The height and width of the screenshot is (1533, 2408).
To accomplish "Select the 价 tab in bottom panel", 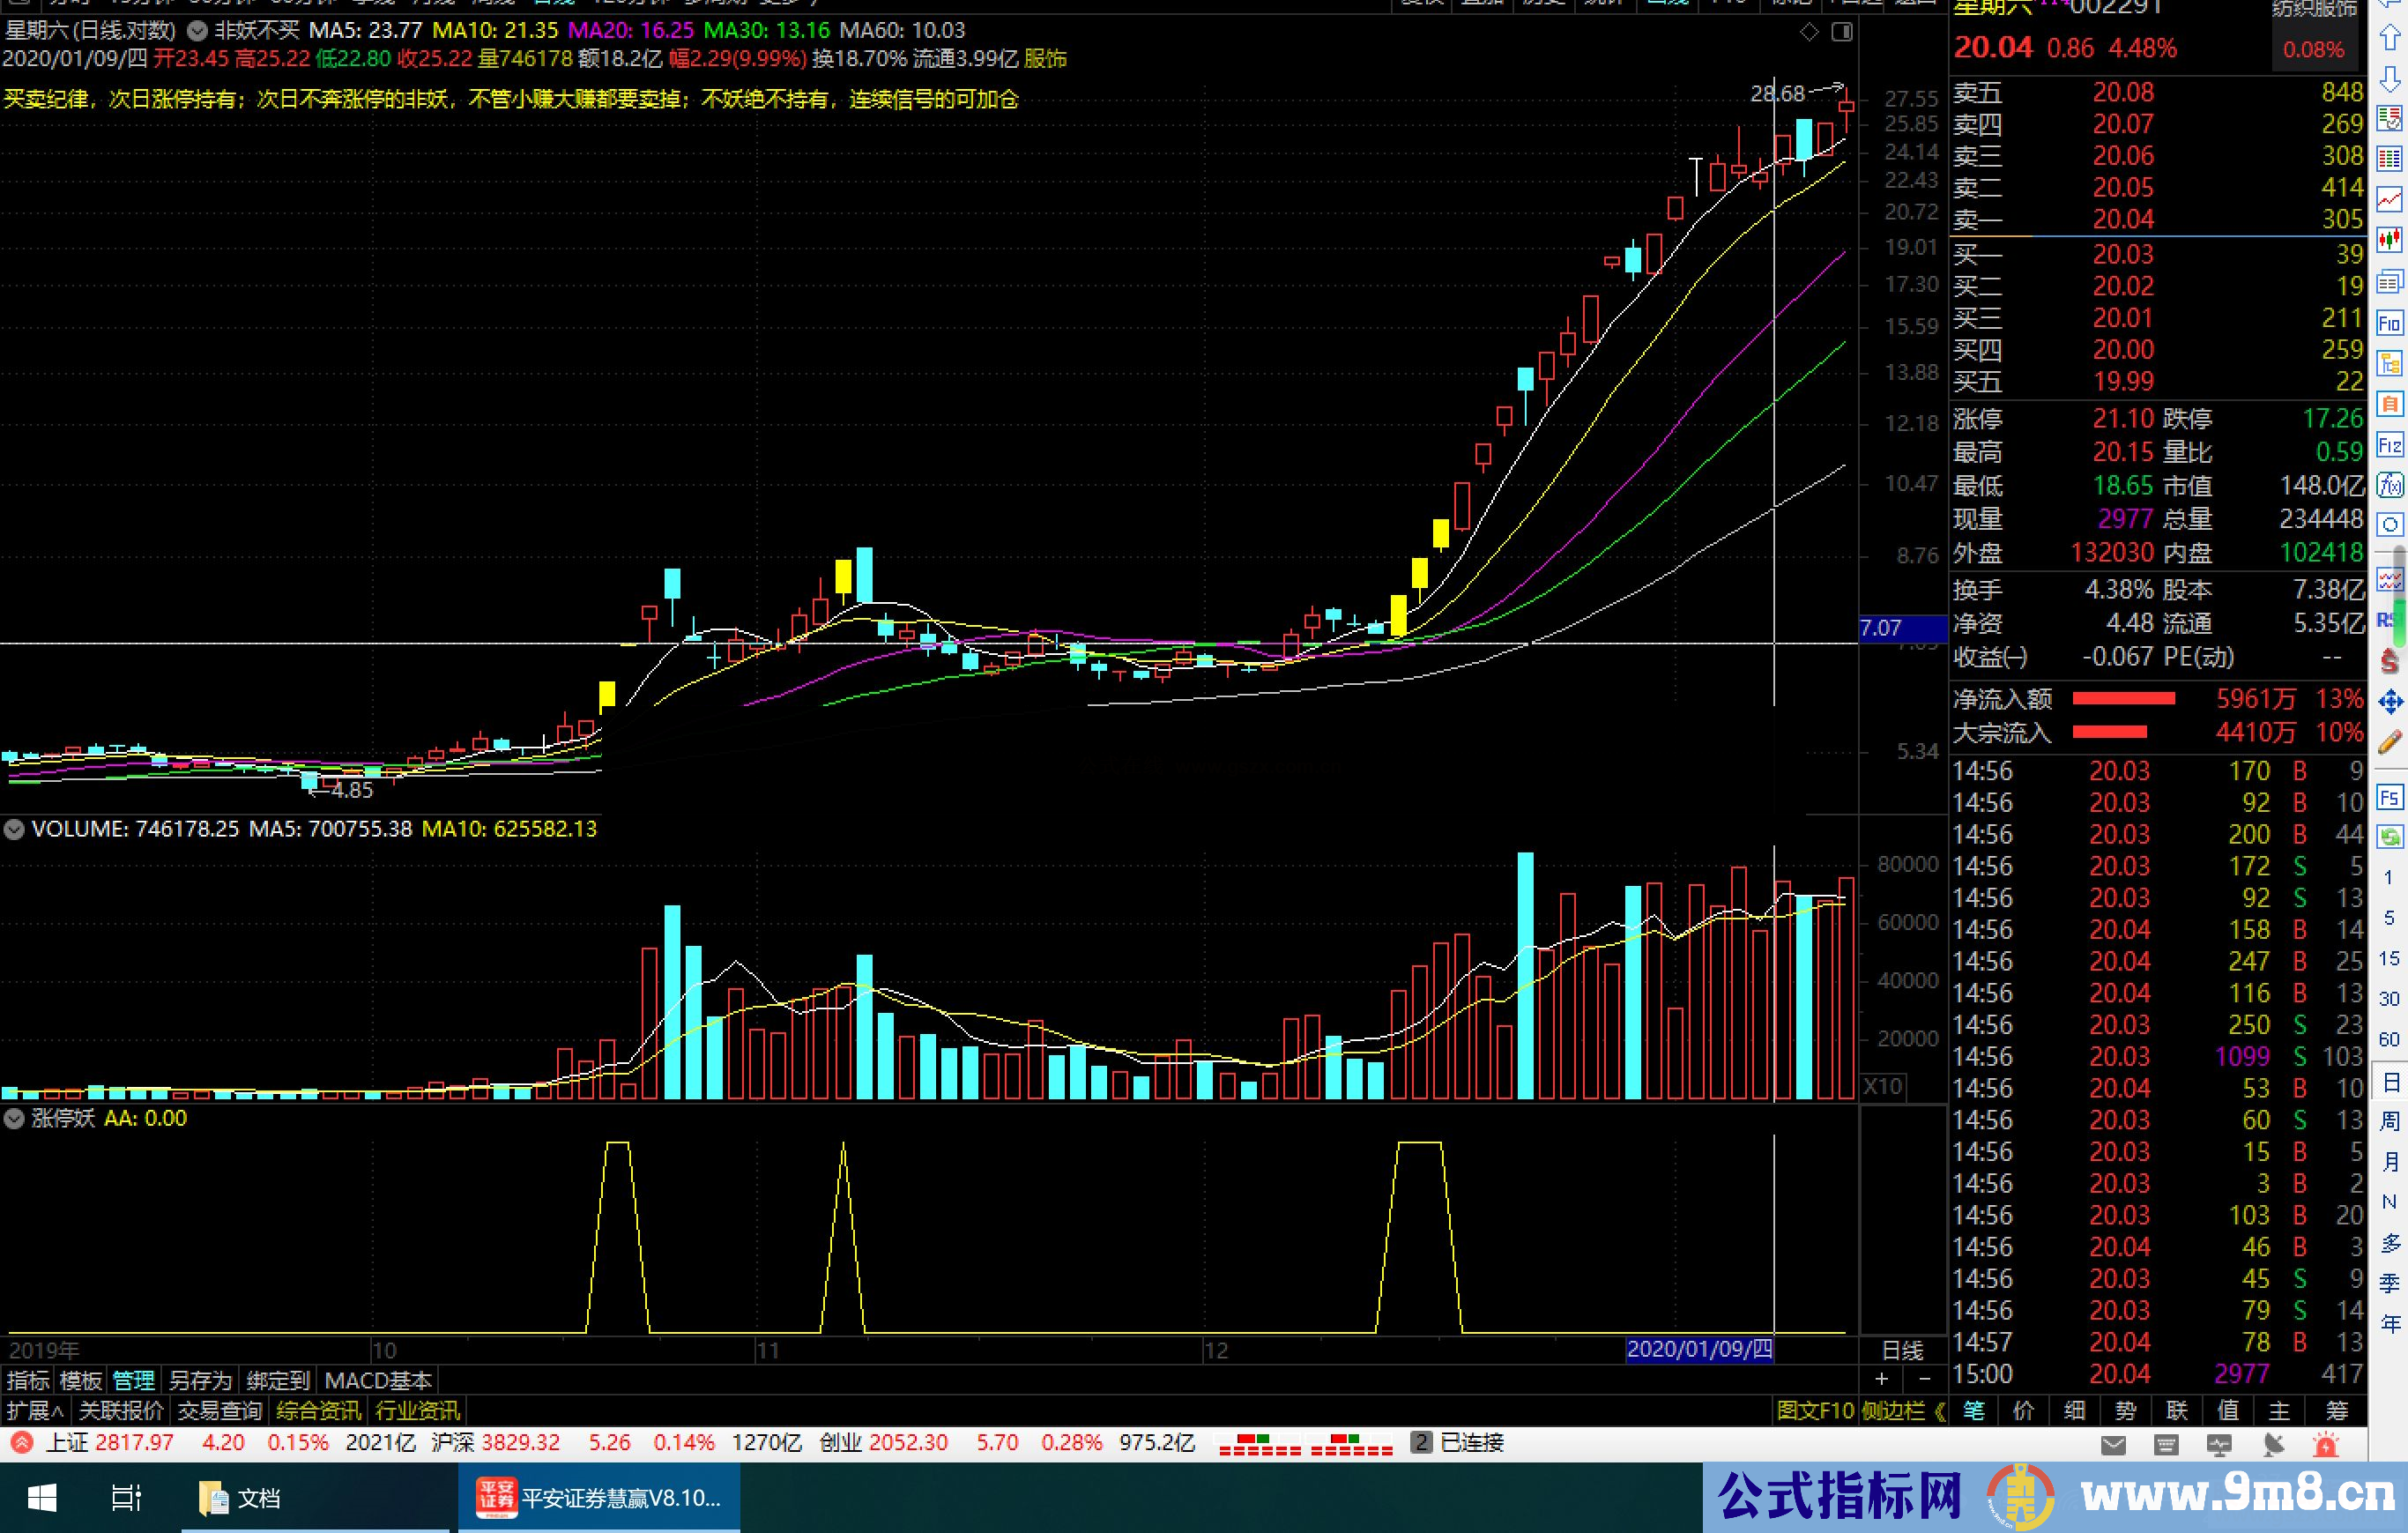I will pyautogui.click(x=2023, y=1411).
